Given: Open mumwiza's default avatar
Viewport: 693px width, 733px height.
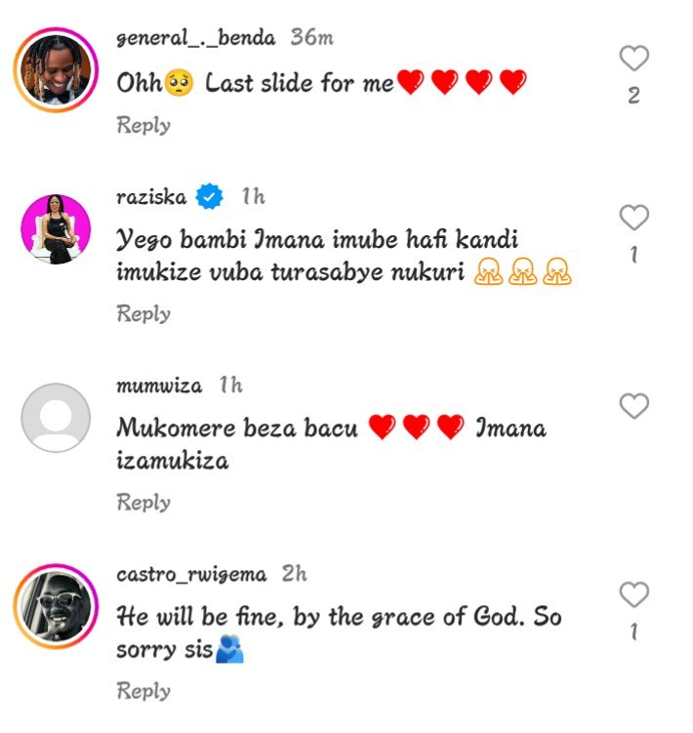Looking at the screenshot, I should pos(57,417).
